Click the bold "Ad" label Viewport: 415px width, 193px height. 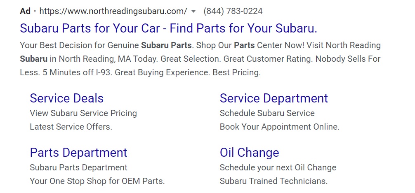tap(25, 11)
